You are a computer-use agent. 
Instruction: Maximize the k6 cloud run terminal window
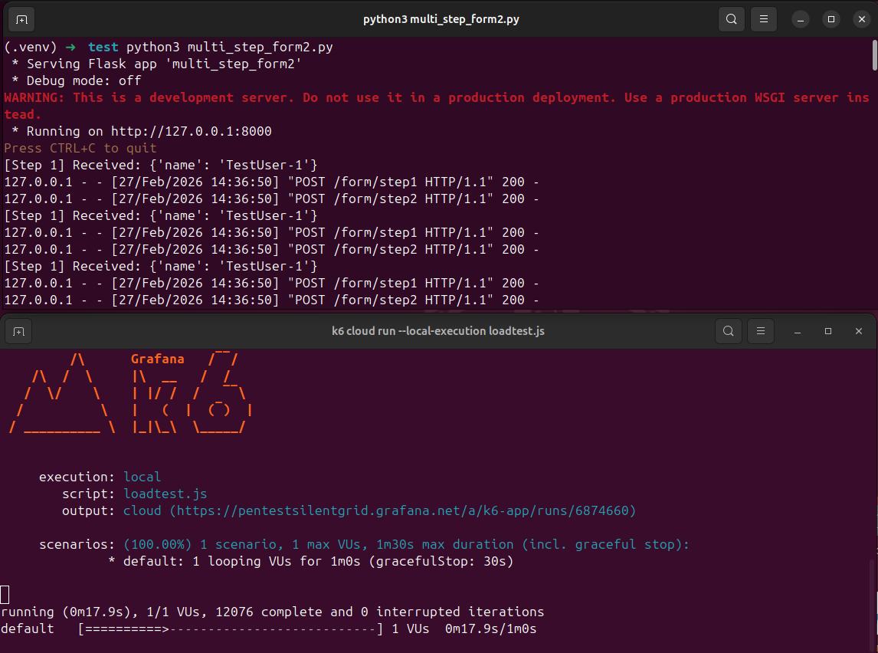tap(828, 332)
